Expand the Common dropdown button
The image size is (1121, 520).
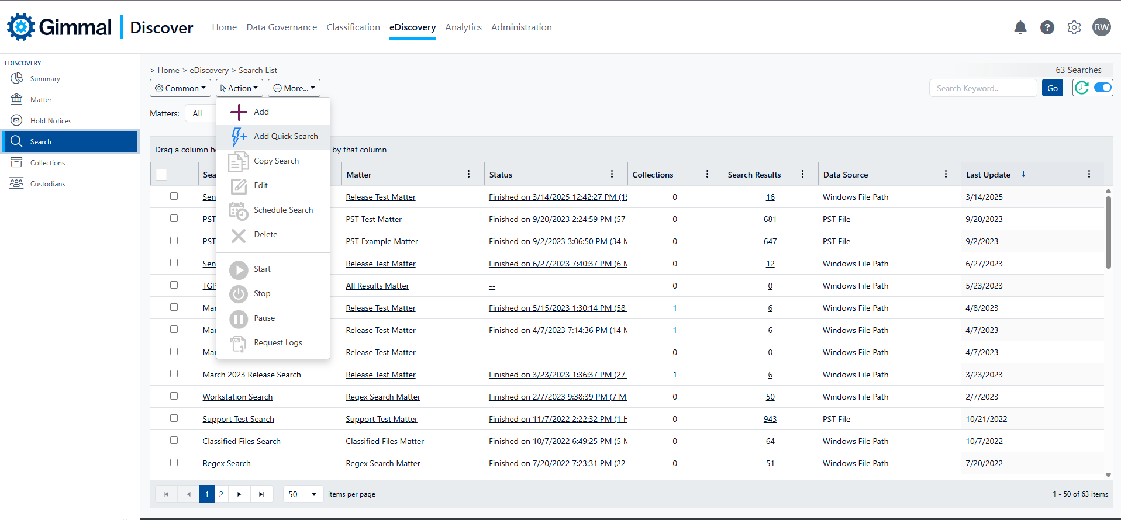[x=180, y=88]
